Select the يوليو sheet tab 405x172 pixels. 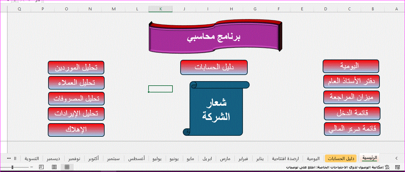pos(157,158)
